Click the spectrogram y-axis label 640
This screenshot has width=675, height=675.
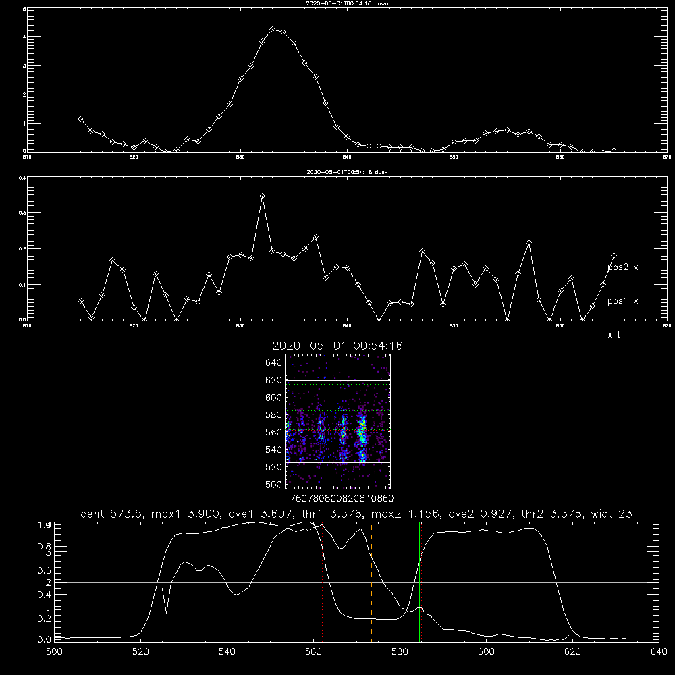tap(274, 363)
